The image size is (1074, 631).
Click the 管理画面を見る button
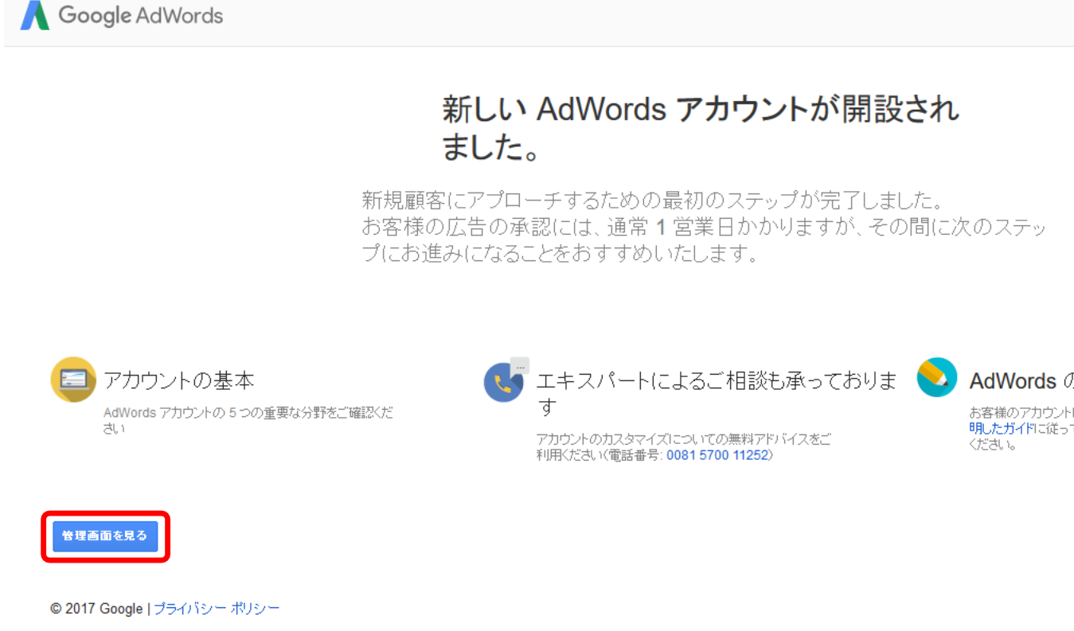click(105, 536)
